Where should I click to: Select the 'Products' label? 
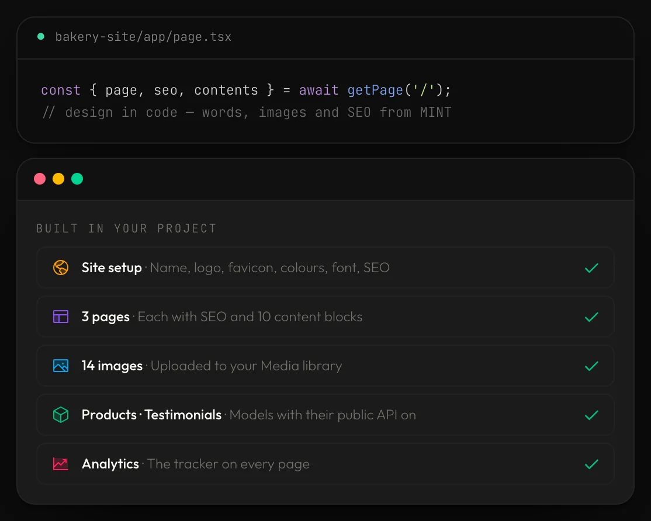click(109, 415)
